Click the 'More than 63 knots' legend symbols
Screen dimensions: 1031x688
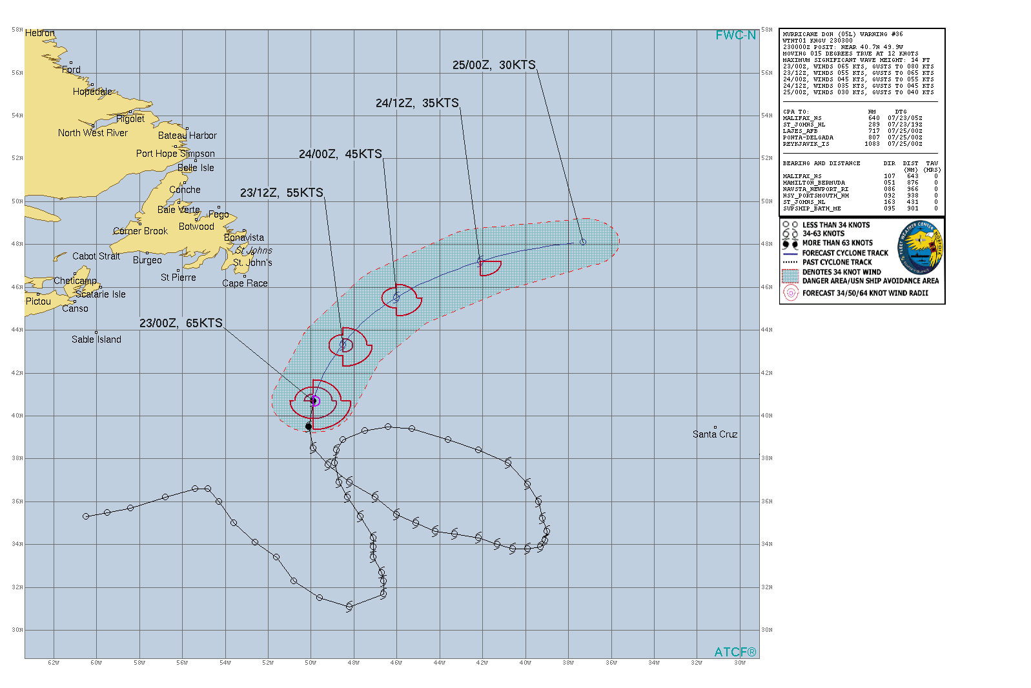tap(790, 243)
